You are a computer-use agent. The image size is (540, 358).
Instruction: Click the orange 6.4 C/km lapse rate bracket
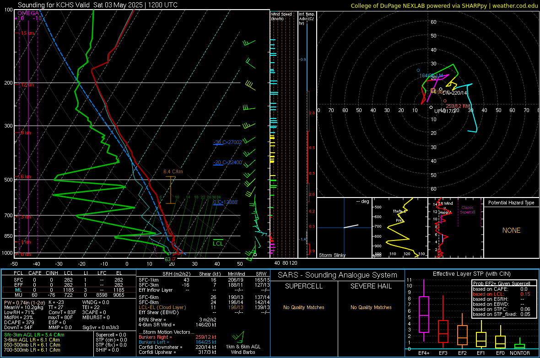tap(171, 190)
